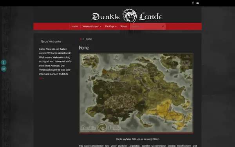
Task: Open the Facebook icon in top bar
Action: [193, 3]
